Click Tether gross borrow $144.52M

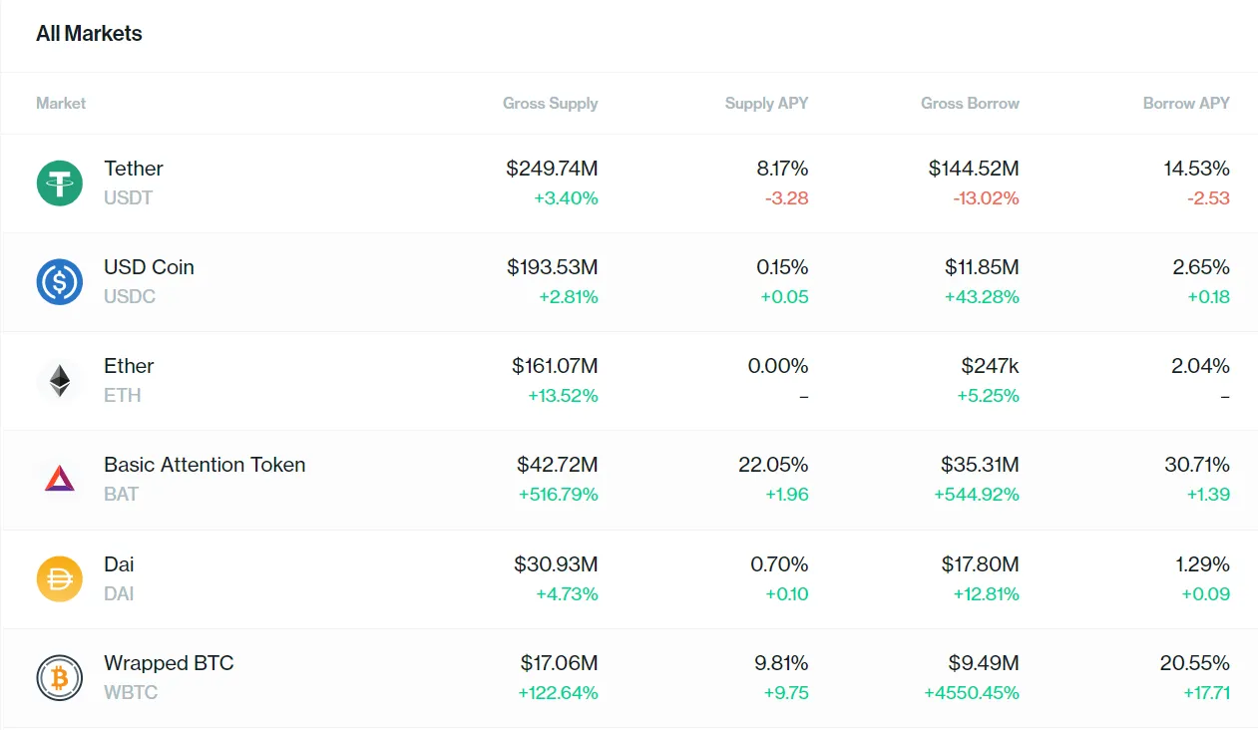pos(974,169)
